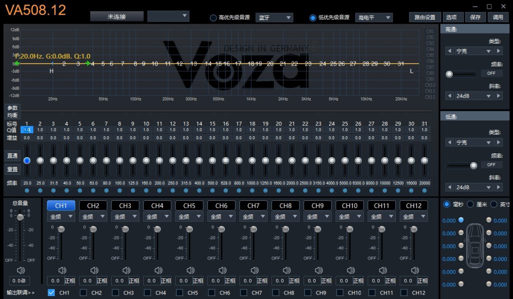Select the CH1 channel tab
This screenshot has width=513, height=299.
(61, 205)
